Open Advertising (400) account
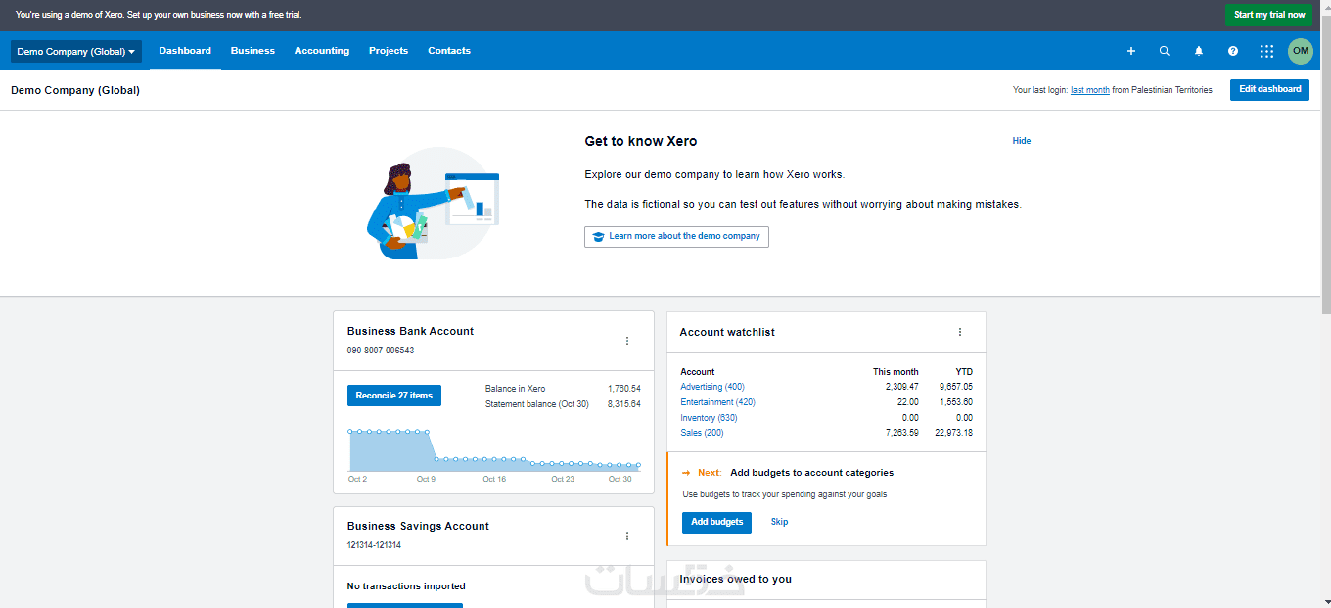Viewport: 1331px width, 608px height. coord(712,387)
